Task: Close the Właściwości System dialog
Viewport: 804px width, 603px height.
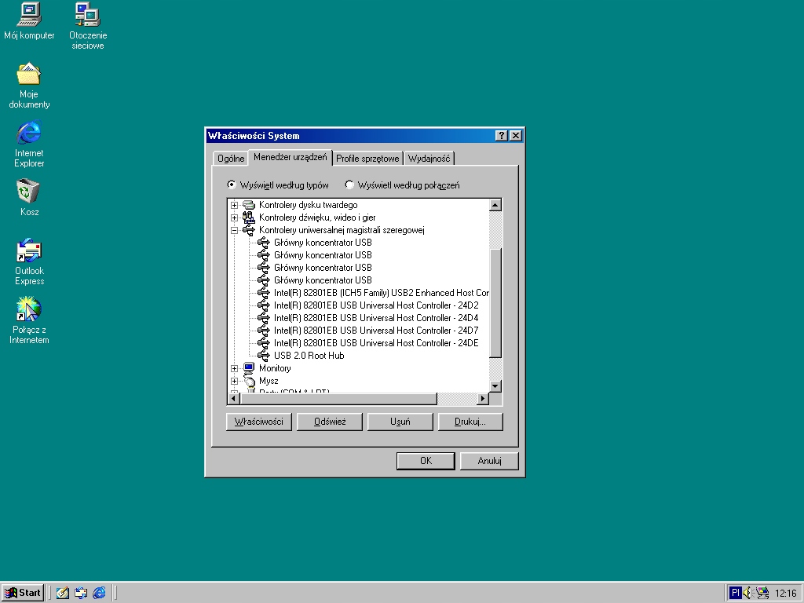Action: (x=516, y=135)
